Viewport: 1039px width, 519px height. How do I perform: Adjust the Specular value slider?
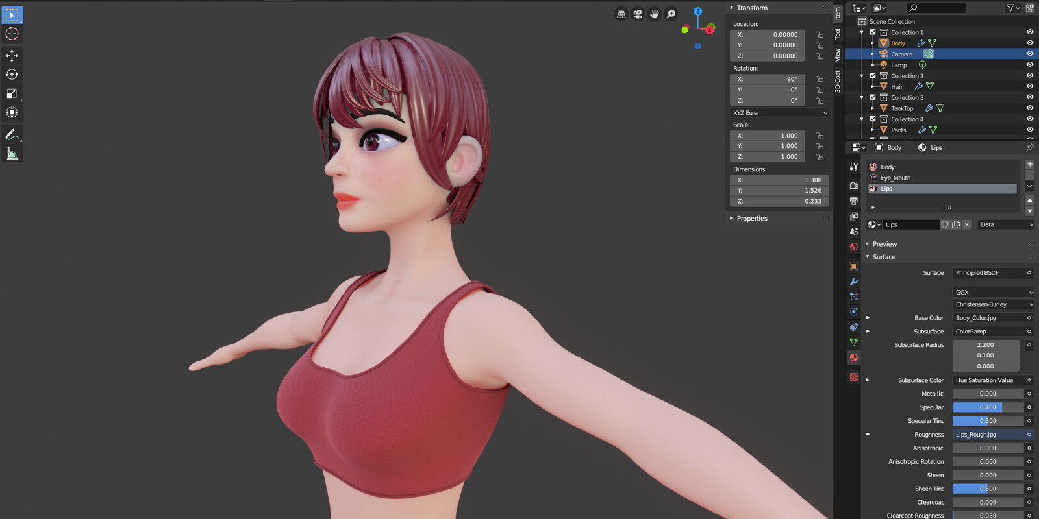(988, 407)
